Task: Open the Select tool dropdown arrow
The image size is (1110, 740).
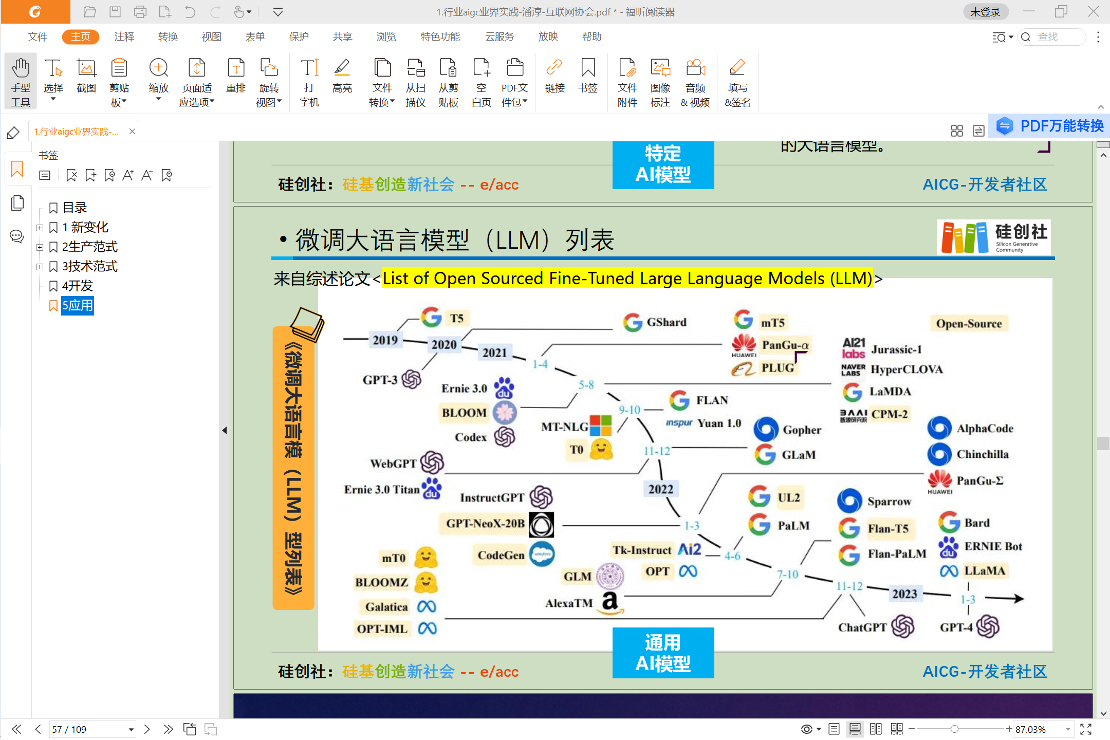Action: [53, 99]
